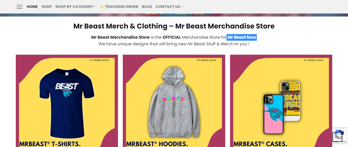The width and height of the screenshot is (348, 147).
Task: Click the navy Beast t-shirt picture
Action: coord(67,103)
